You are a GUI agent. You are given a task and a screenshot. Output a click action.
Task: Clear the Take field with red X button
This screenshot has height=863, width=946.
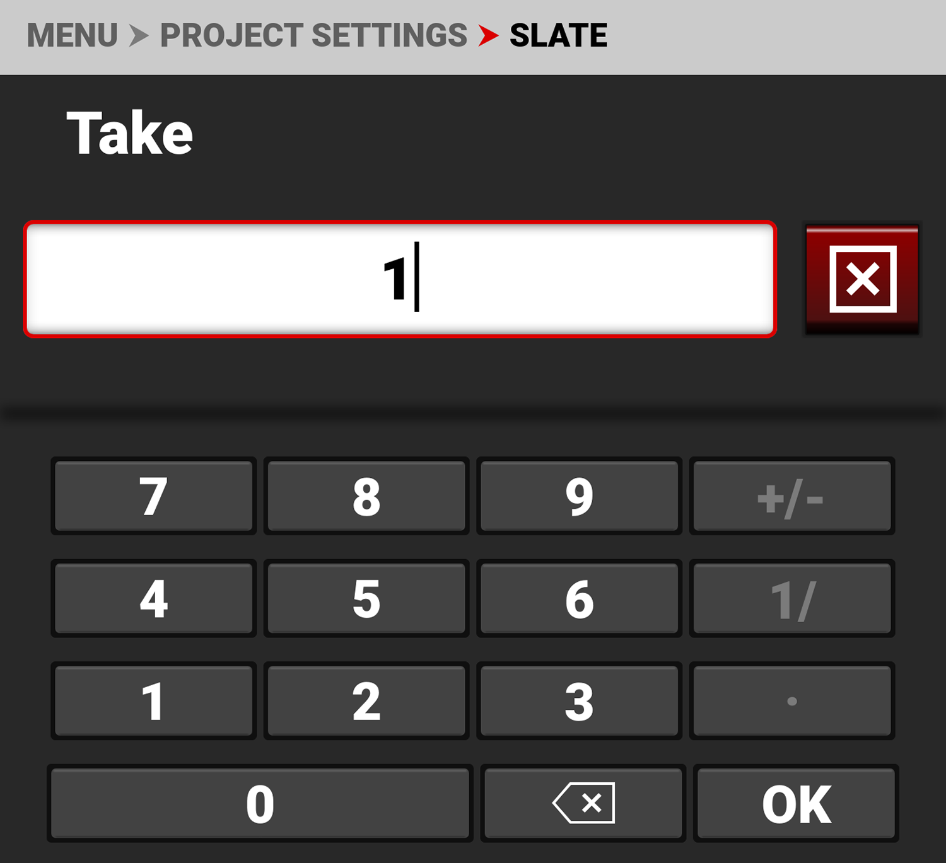[x=862, y=279]
